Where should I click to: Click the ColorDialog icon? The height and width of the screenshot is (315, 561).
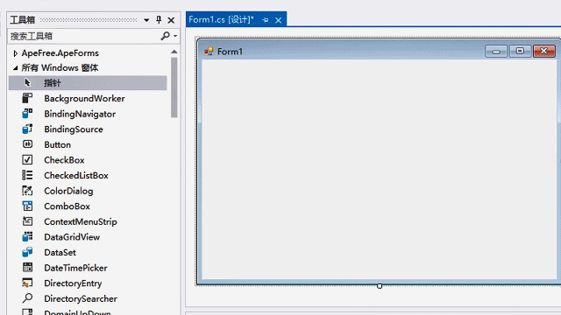pyautogui.click(x=27, y=191)
